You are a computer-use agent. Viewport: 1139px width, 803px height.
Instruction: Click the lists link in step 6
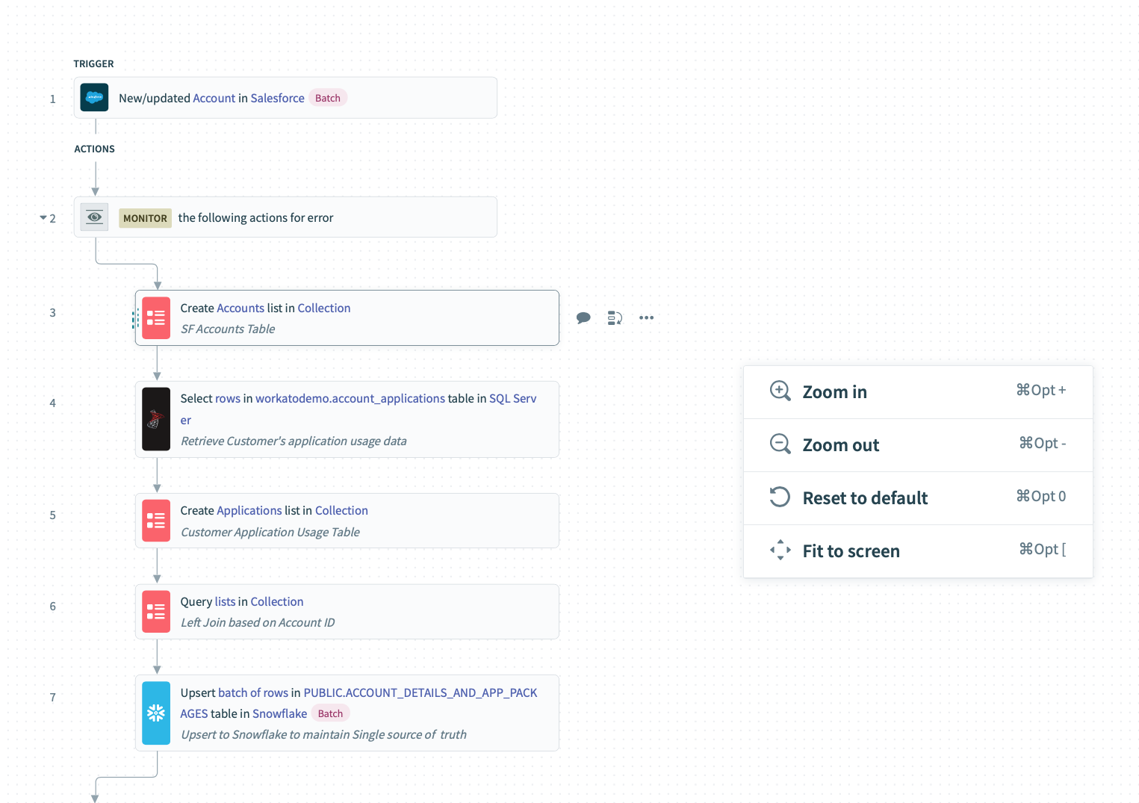pyautogui.click(x=225, y=601)
